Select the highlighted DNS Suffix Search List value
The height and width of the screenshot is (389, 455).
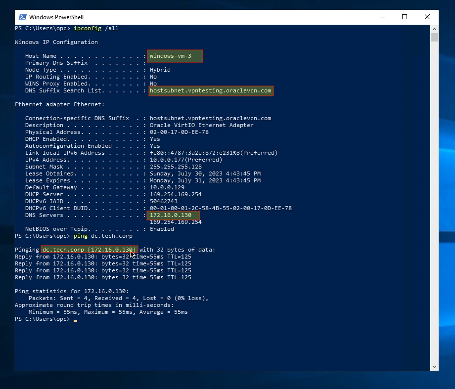211,90
